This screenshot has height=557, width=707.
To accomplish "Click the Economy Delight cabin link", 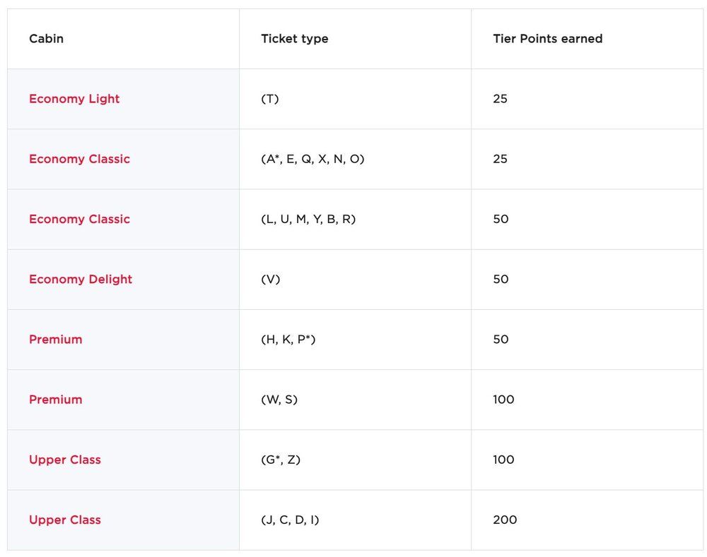I will tap(81, 279).
